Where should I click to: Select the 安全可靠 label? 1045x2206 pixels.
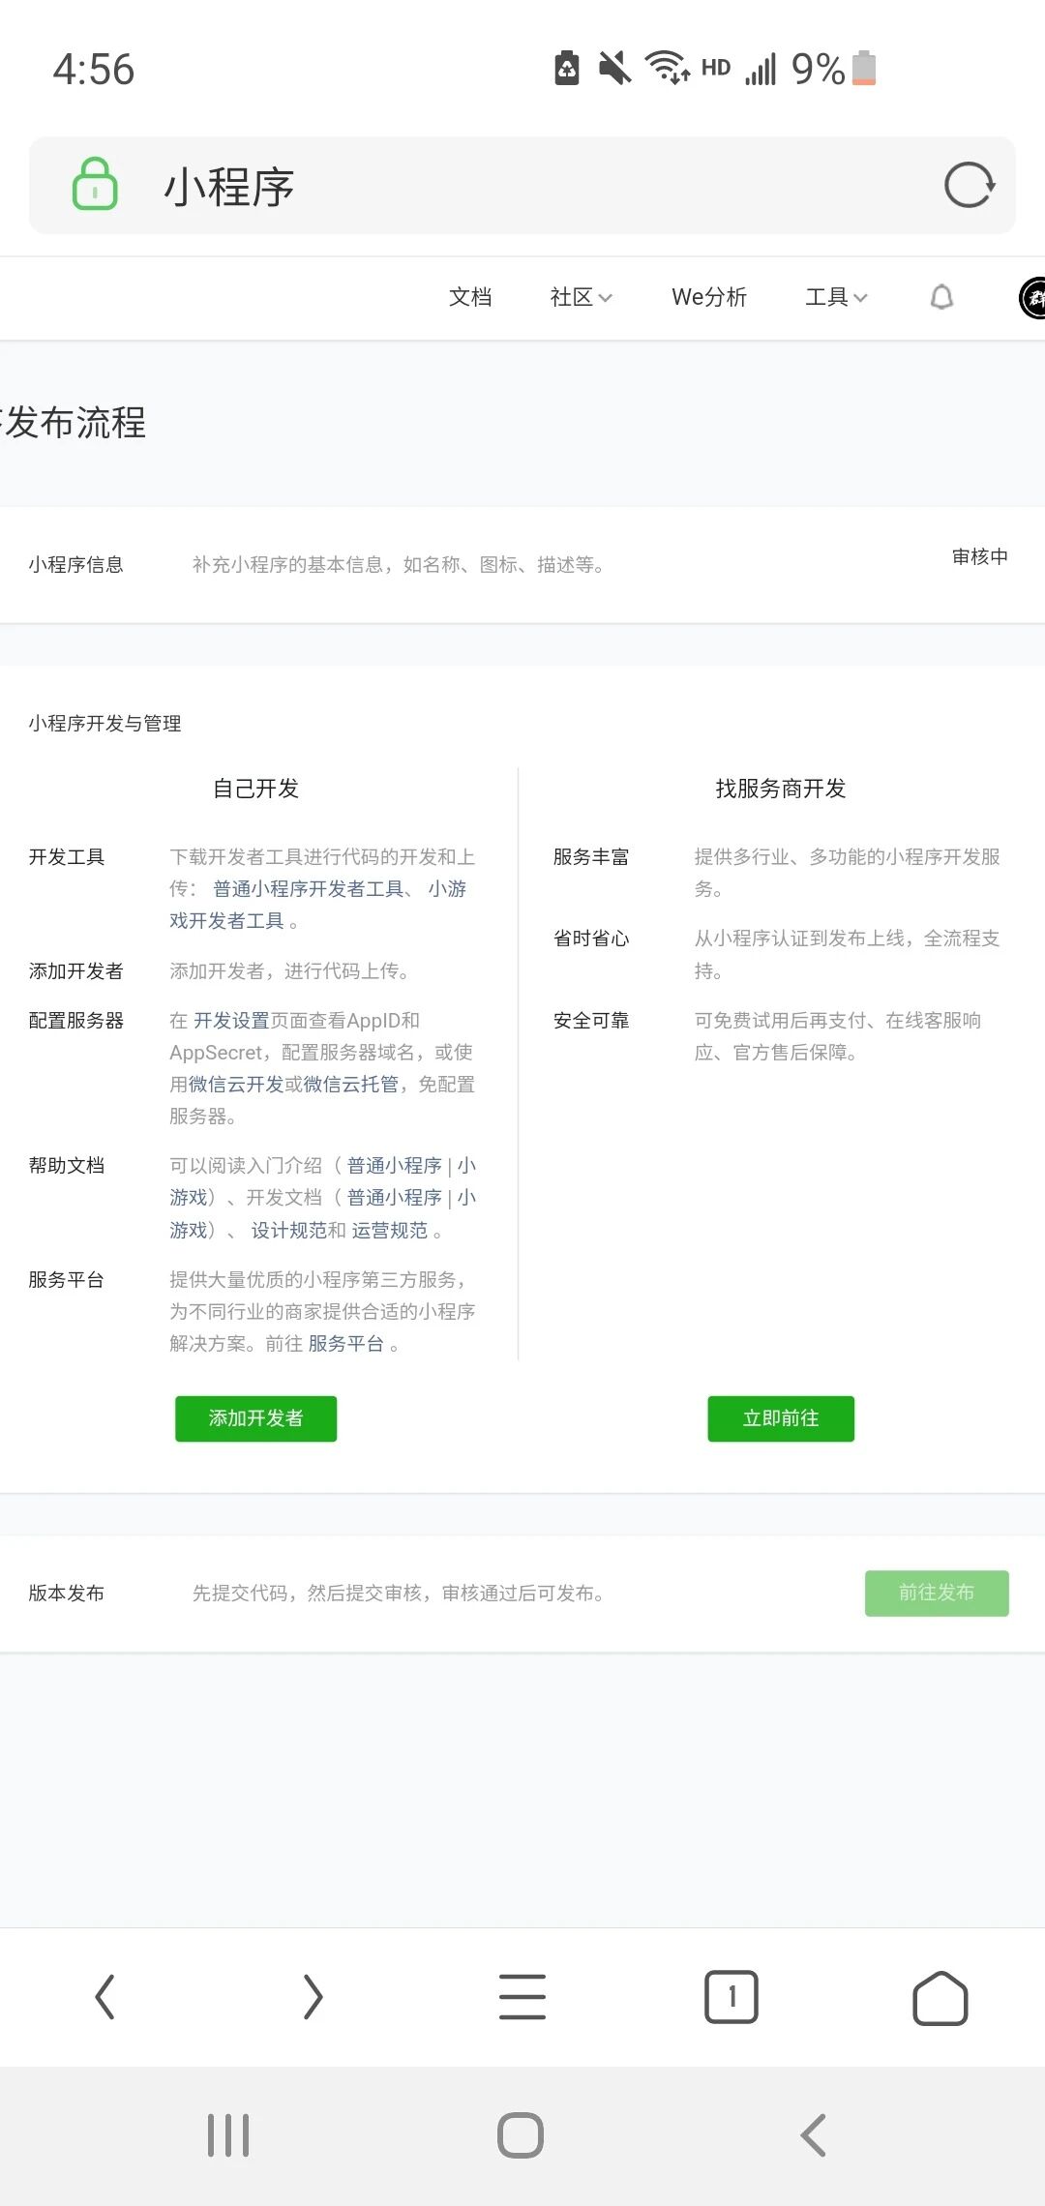(x=591, y=1020)
